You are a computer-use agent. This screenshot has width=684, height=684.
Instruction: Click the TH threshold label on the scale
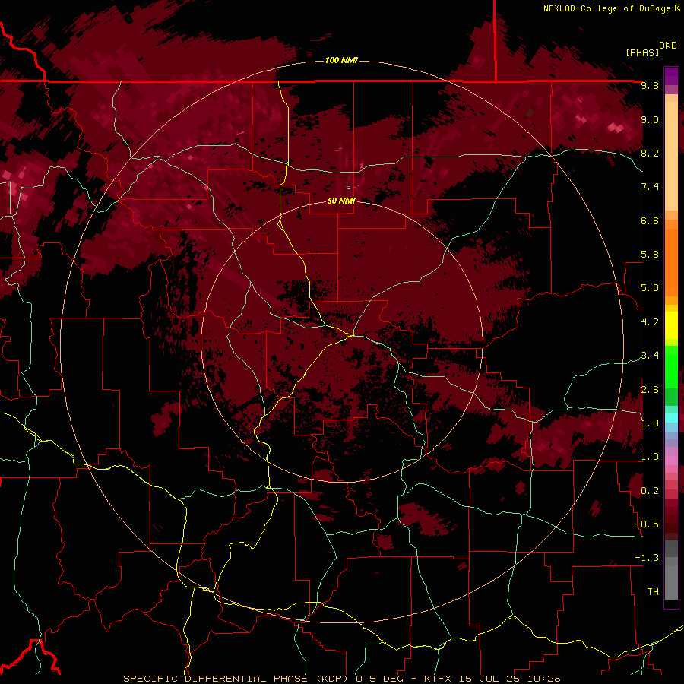(653, 591)
